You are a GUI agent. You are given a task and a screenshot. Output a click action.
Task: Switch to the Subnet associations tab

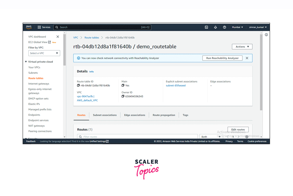click(x=104, y=115)
